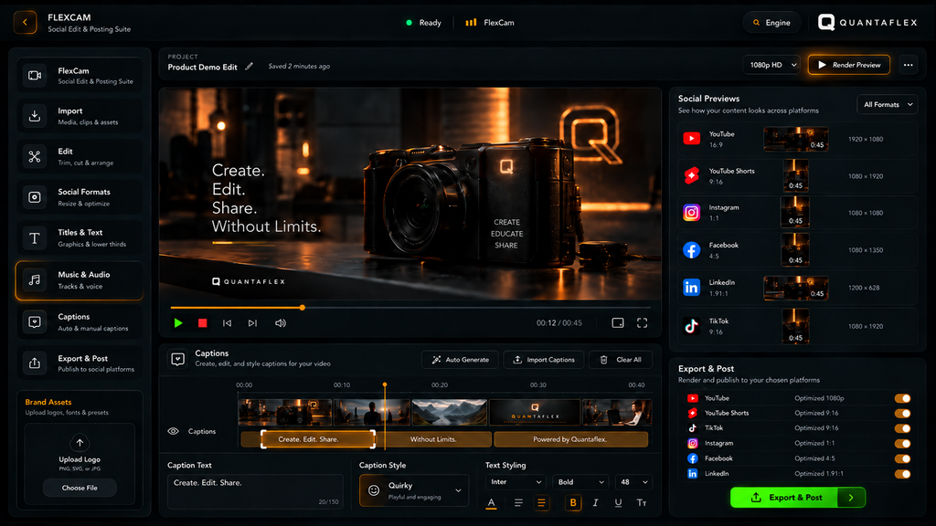Toggle captions track visibility eye
This screenshot has width=936, height=526.
pyautogui.click(x=173, y=431)
